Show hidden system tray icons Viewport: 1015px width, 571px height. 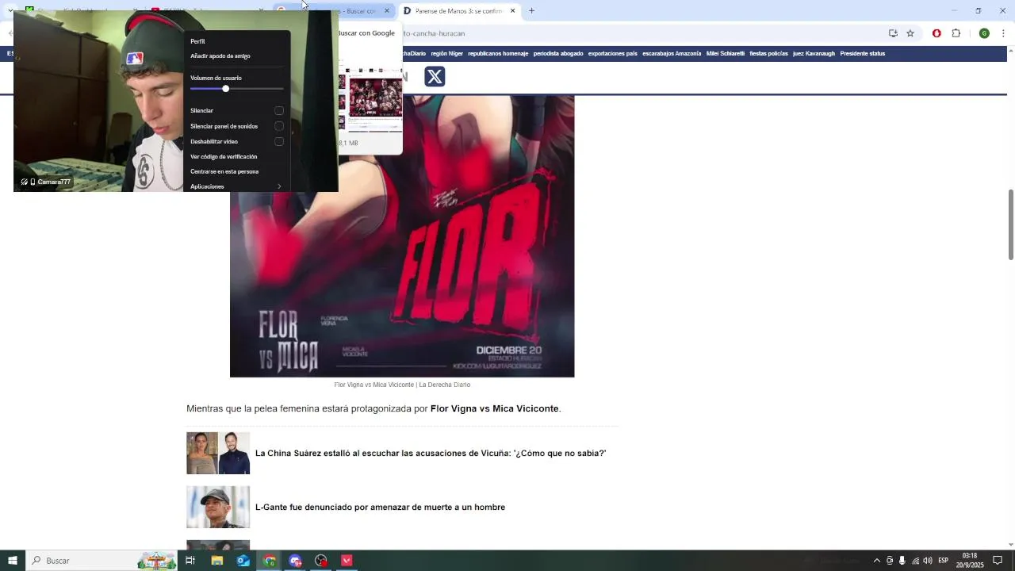point(876,561)
